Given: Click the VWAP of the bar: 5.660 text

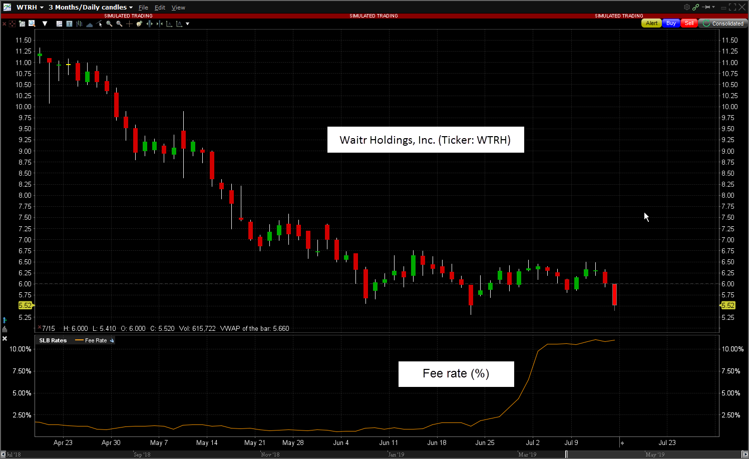Looking at the screenshot, I should pyautogui.click(x=255, y=328).
